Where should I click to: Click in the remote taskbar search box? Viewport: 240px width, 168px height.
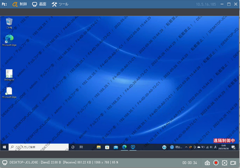coord(38,147)
